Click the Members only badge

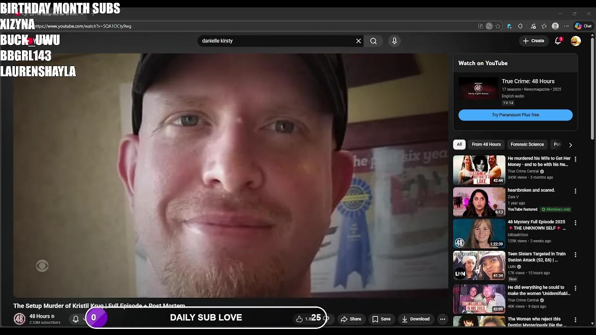pos(556,209)
